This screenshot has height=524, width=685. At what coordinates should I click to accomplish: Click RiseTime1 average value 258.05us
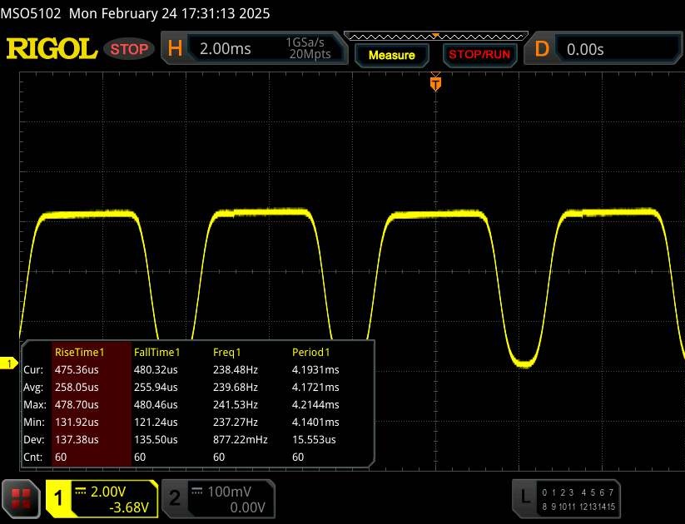click(77, 388)
